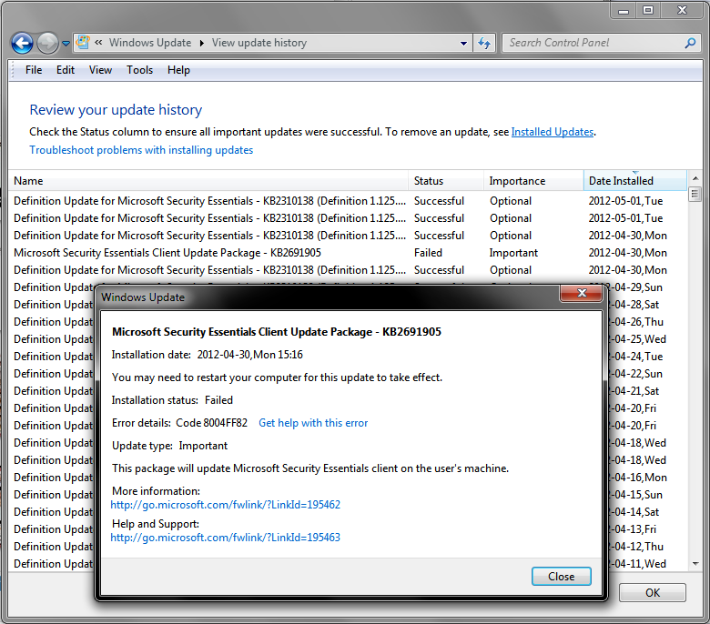Click the OK button
The width and height of the screenshot is (710, 624).
(652, 592)
